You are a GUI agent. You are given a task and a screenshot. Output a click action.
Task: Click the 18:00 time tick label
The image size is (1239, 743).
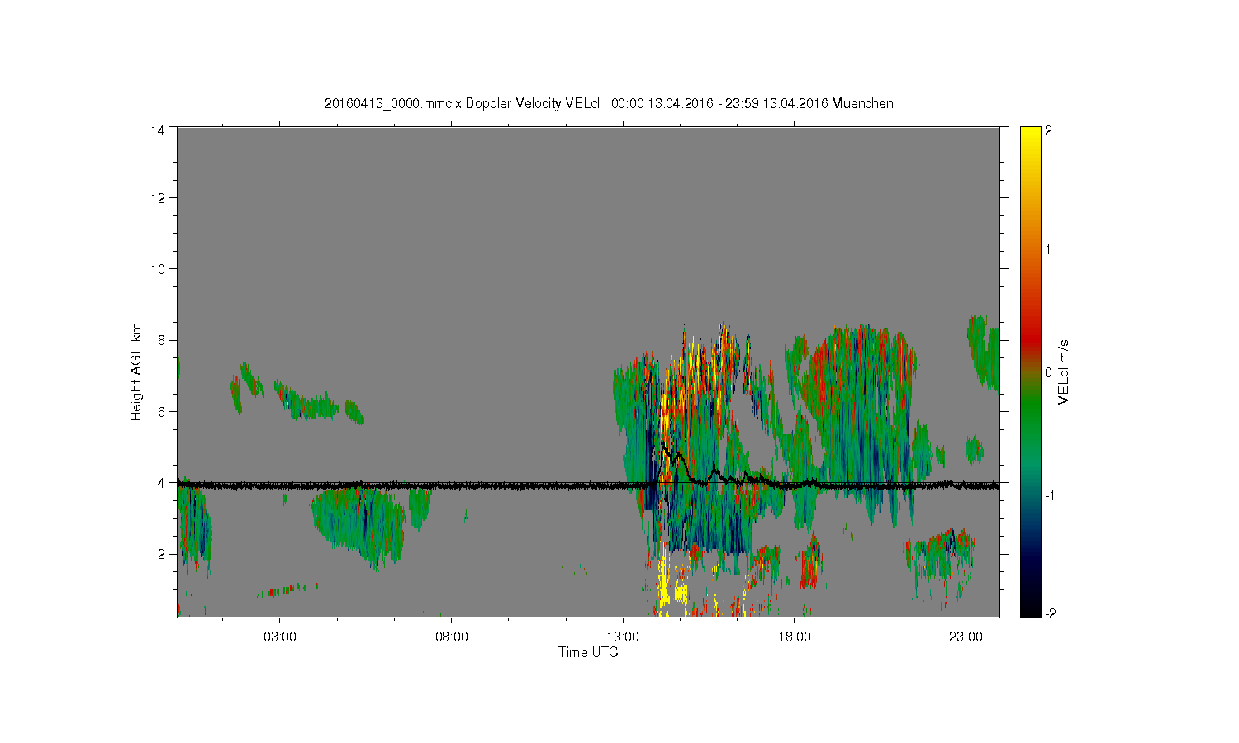[795, 637]
